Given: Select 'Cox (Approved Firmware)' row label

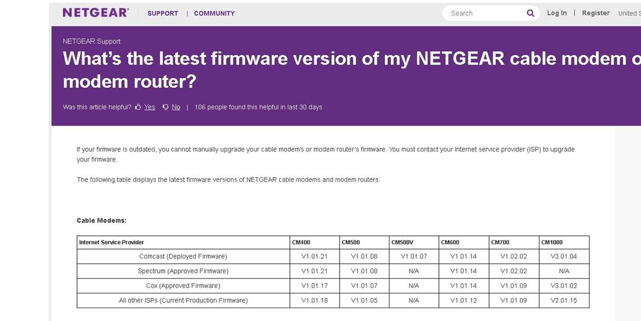Looking at the screenshot, I should click(x=183, y=286).
